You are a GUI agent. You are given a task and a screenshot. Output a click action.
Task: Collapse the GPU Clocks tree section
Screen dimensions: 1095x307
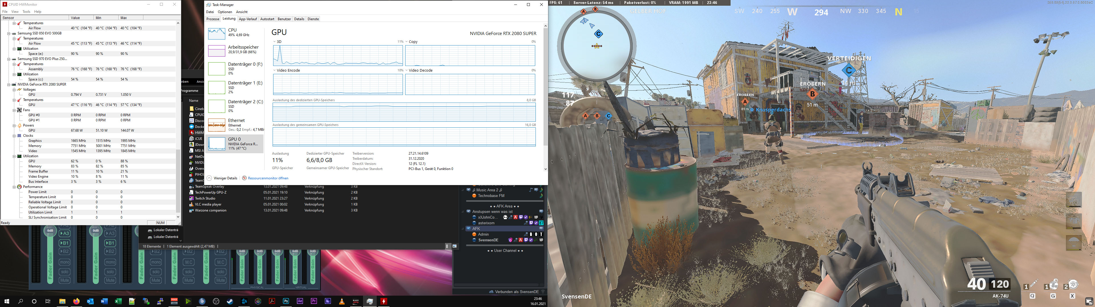(14, 136)
